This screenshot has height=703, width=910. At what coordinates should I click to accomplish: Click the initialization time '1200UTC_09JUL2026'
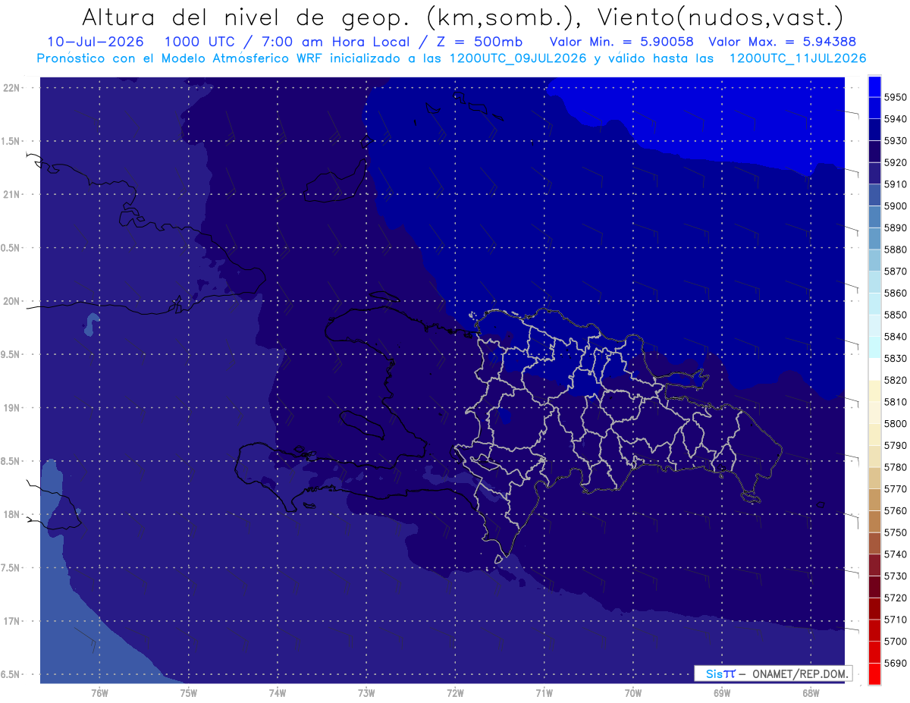click(518, 58)
